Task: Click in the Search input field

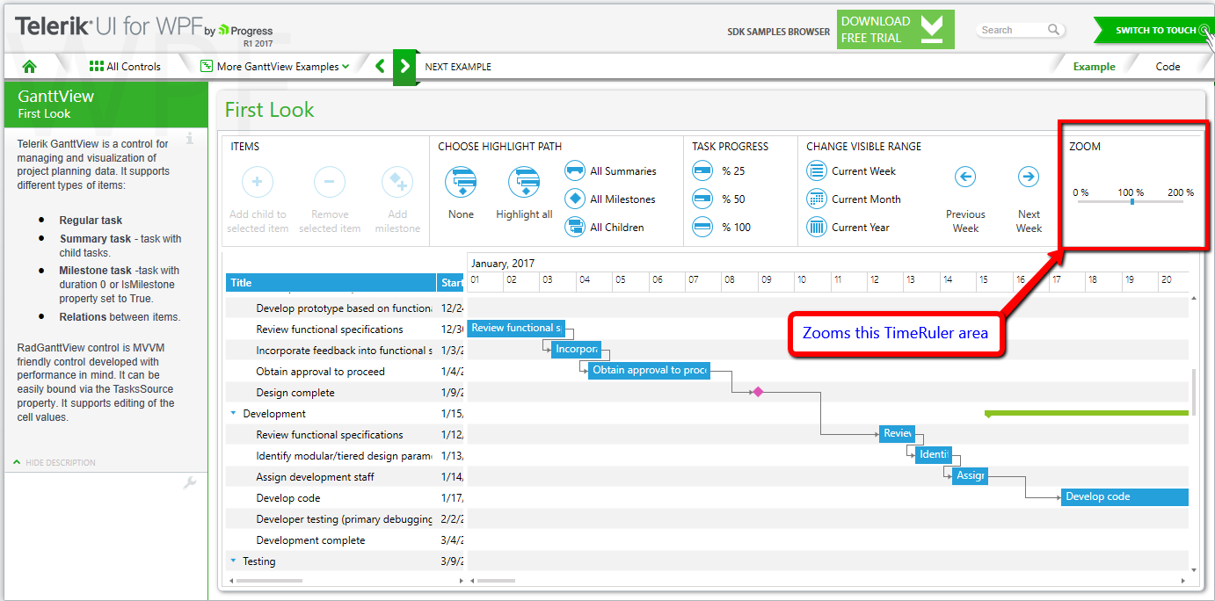Action: pyautogui.click(x=1013, y=30)
